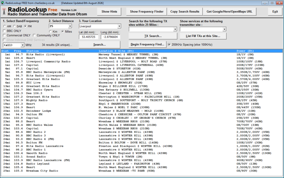284x178 pixels.
Task: Select the BBC Radio 1 98.2 row
Action: pyautogui.click(x=142, y=150)
